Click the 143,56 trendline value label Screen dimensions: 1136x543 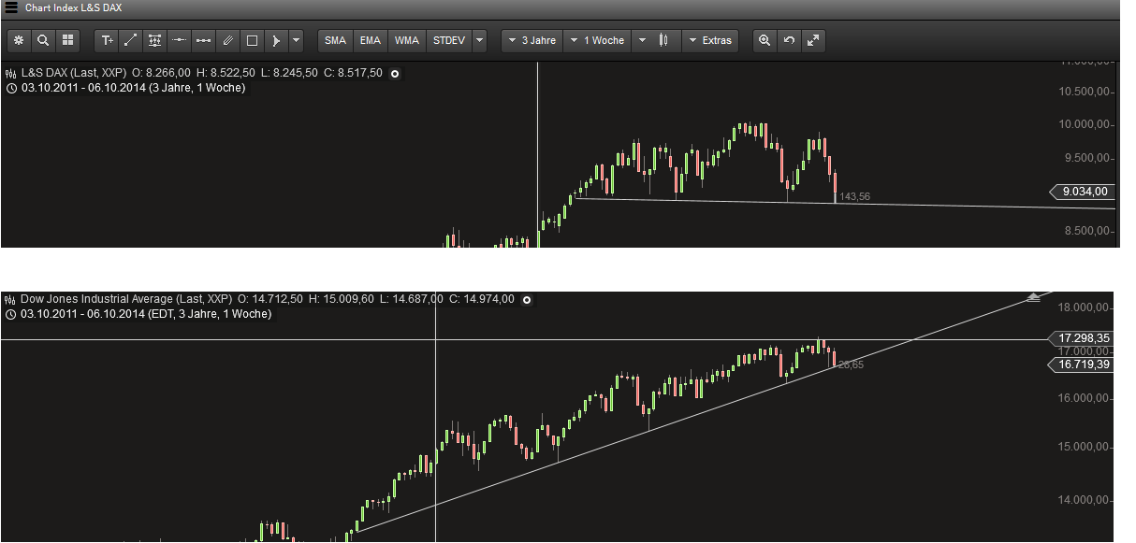pyautogui.click(x=855, y=196)
